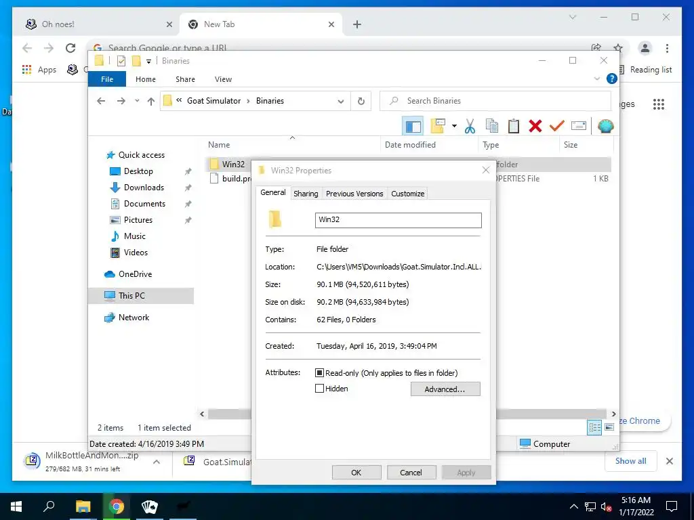Open the notification center icon
The width and height of the screenshot is (694, 520).
[672, 506]
